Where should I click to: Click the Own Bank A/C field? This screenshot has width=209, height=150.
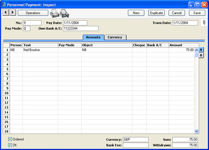(x=81, y=29)
